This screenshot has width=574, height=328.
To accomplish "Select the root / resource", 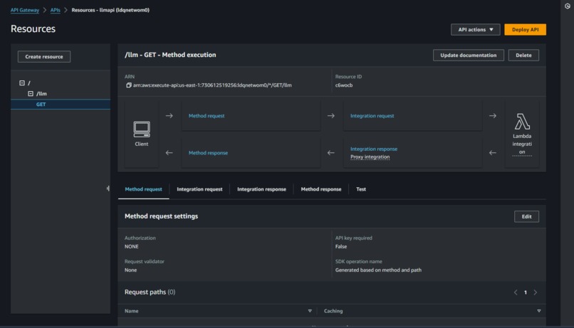I will coord(29,83).
